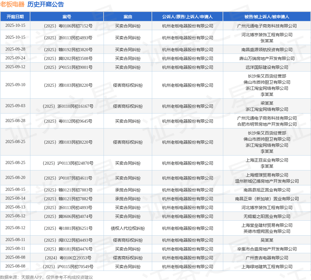Screen dimensions: 311x280
Task: Click defendant 远洋国际建设有限公司
Action: point(267,67)
